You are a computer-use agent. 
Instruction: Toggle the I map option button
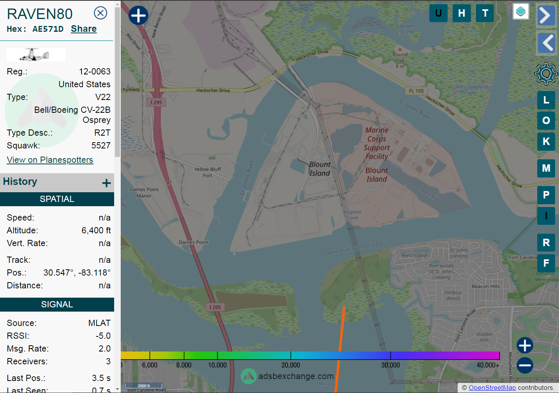546,216
